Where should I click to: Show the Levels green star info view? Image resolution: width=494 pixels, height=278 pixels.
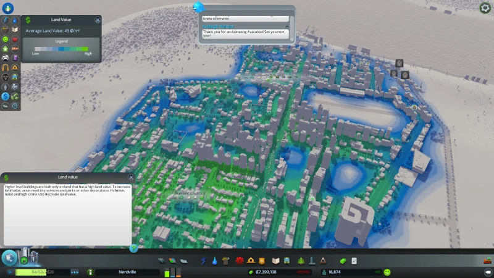click(x=6, y=49)
